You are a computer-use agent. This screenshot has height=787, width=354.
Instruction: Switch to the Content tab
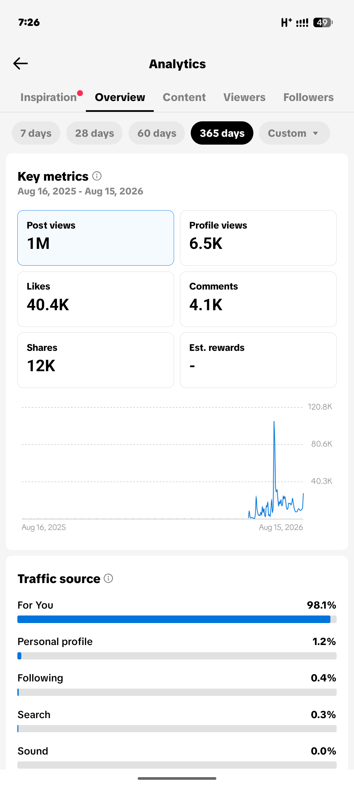[184, 97]
